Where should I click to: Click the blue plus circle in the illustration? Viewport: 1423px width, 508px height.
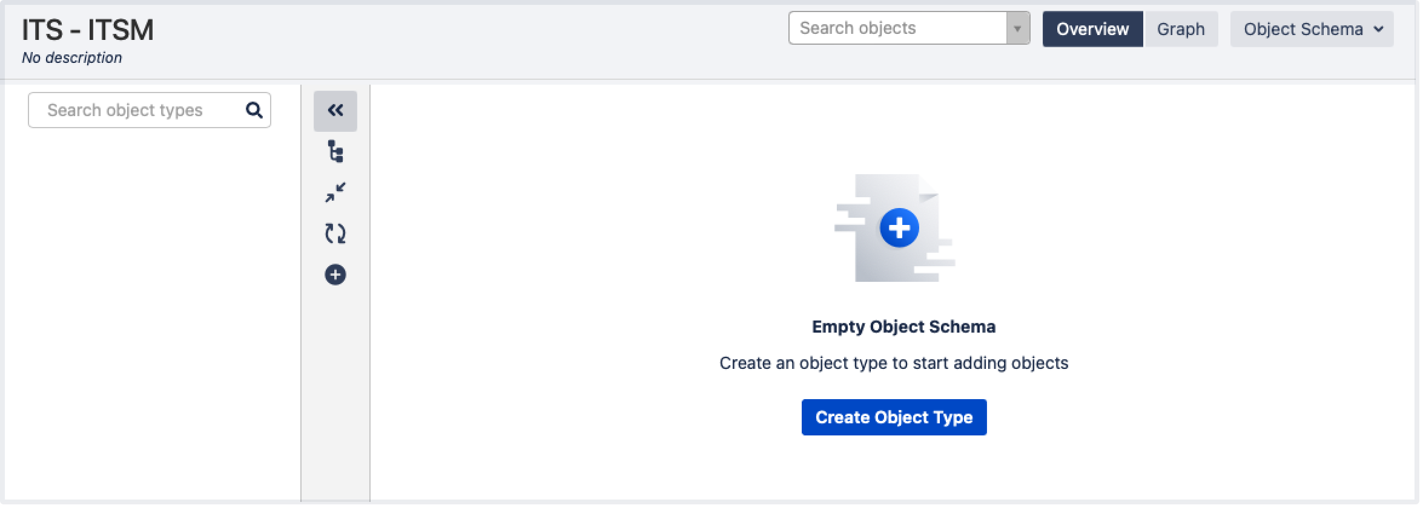click(x=900, y=228)
